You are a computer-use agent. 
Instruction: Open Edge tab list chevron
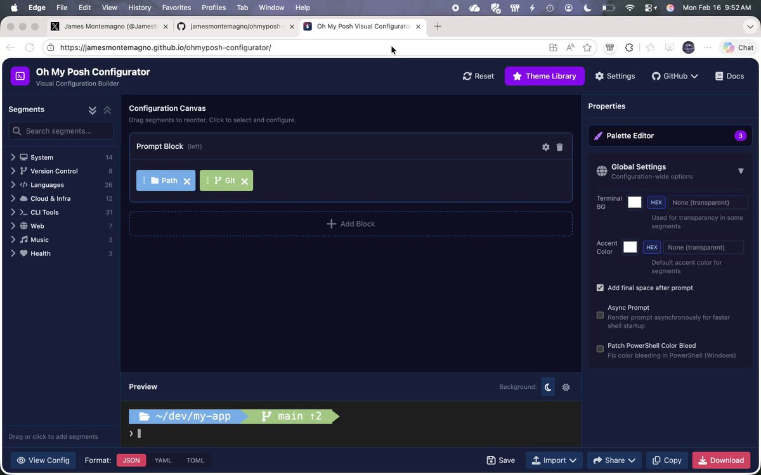pyautogui.click(x=750, y=27)
